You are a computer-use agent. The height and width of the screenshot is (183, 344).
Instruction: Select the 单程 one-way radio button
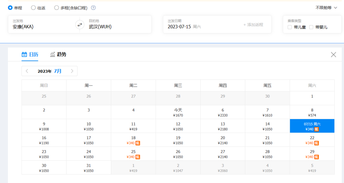pos(10,8)
